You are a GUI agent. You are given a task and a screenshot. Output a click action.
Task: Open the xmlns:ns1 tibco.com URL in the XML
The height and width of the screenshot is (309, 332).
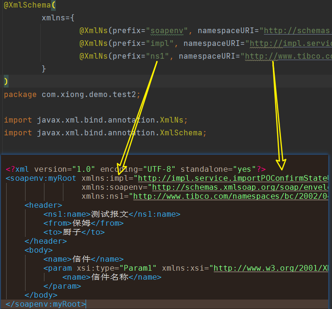pos(230,196)
